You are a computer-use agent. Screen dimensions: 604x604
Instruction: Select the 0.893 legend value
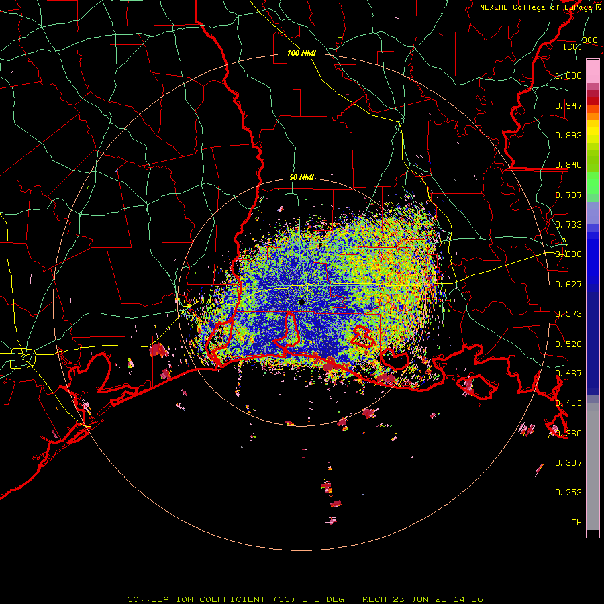pyautogui.click(x=568, y=135)
